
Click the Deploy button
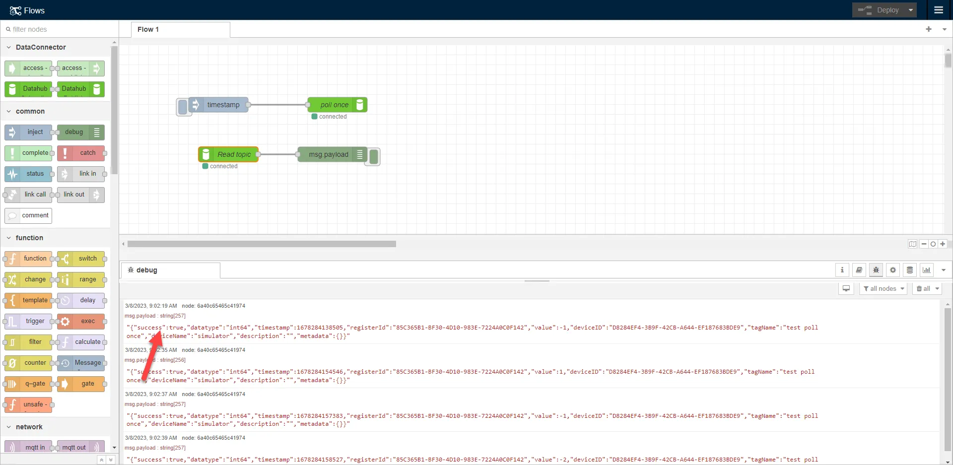coord(879,10)
